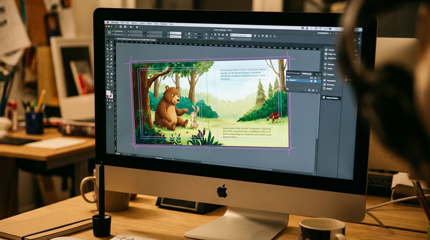Open the screen mode dropdown in application bar
This screenshot has width=430, height=240.
tap(131, 27)
